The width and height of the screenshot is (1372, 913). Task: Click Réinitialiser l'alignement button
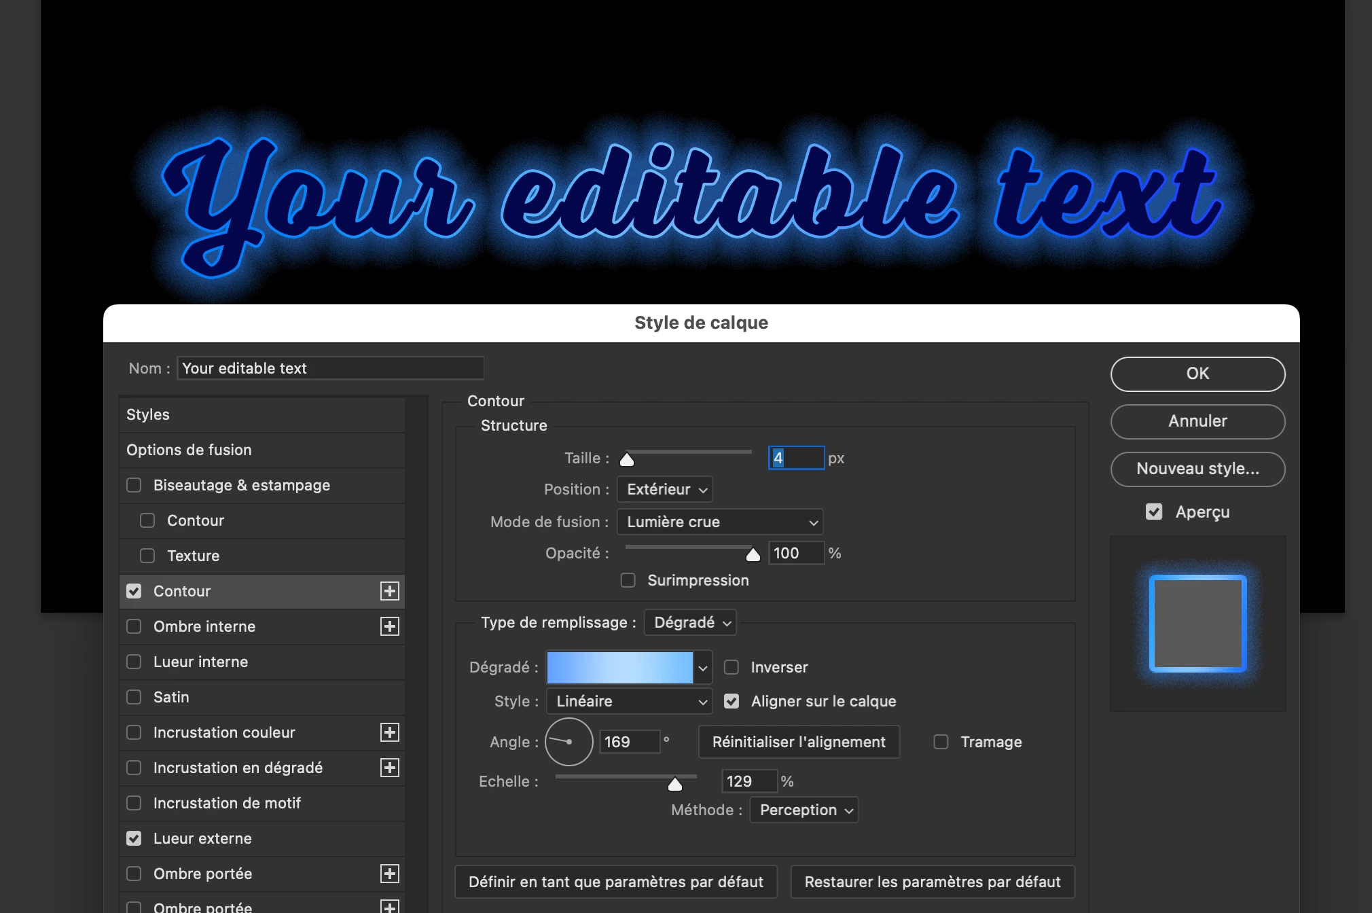point(799,742)
